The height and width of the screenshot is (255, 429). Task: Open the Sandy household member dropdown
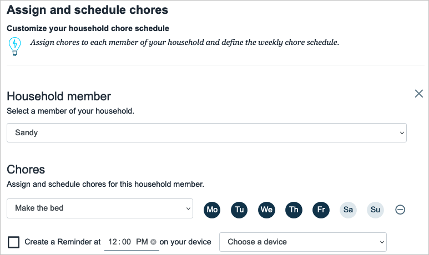206,132
